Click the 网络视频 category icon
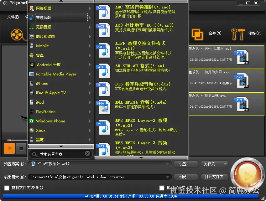 click(x=32, y=8)
